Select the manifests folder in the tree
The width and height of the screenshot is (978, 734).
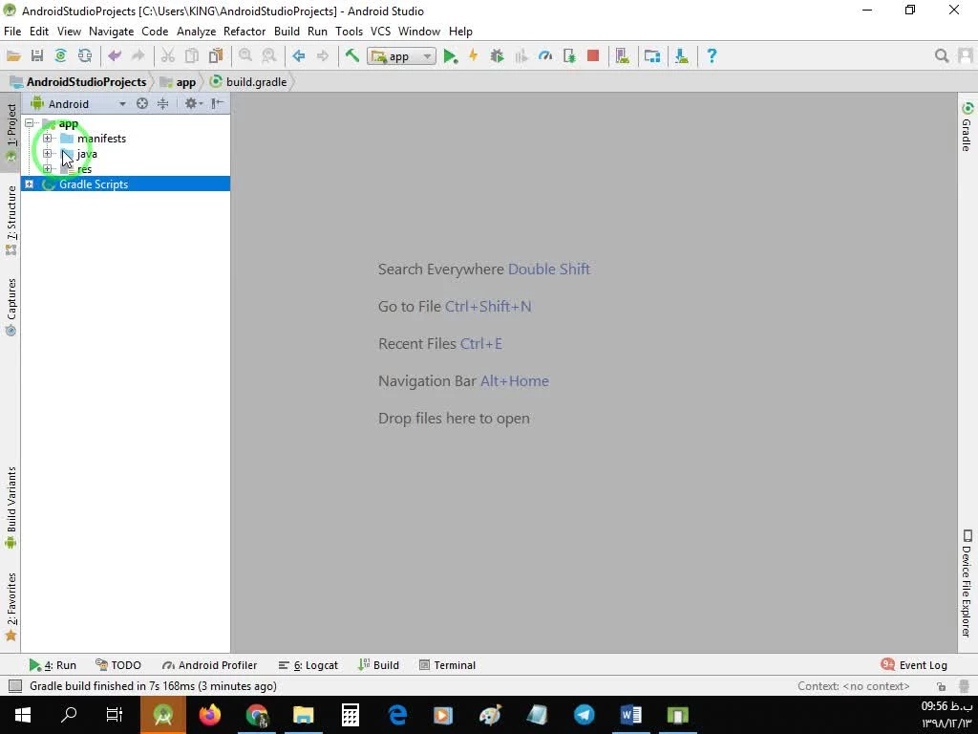click(x=101, y=139)
